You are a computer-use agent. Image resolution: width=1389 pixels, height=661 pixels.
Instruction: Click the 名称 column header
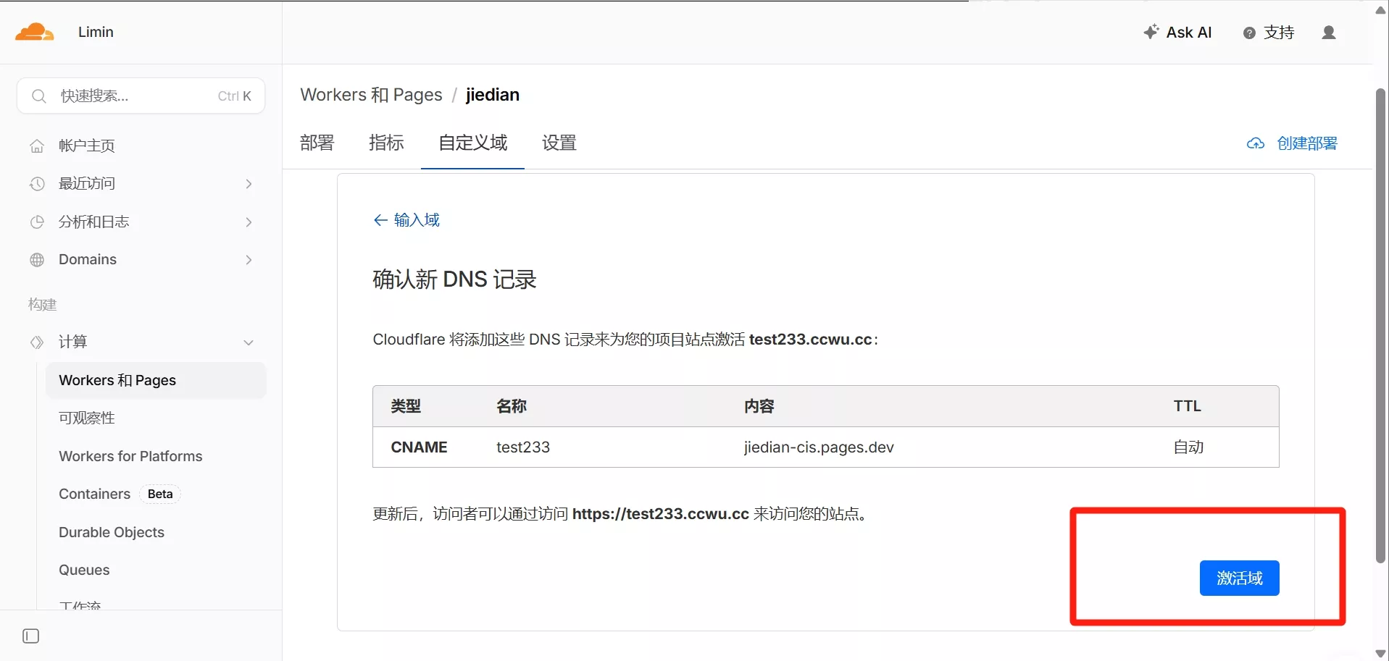coord(512,406)
